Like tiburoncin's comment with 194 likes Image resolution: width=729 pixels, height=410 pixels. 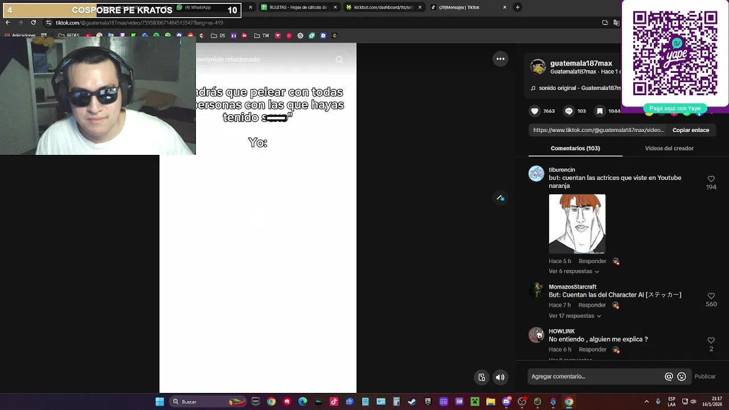(x=711, y=179)
